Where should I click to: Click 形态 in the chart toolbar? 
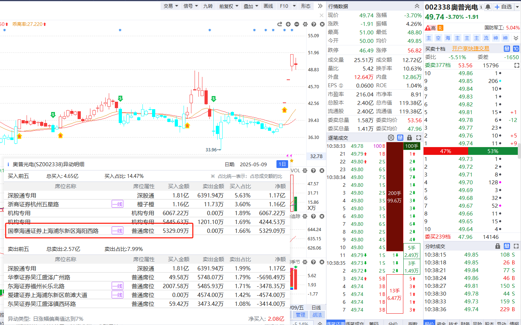point(306,6)
